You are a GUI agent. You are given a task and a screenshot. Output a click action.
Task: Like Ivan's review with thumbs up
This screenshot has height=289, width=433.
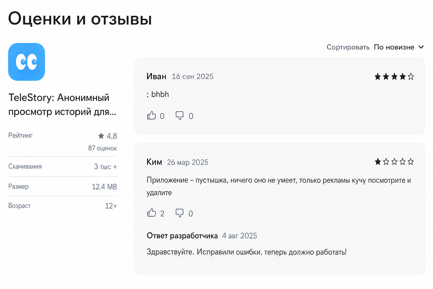[151, 115]
